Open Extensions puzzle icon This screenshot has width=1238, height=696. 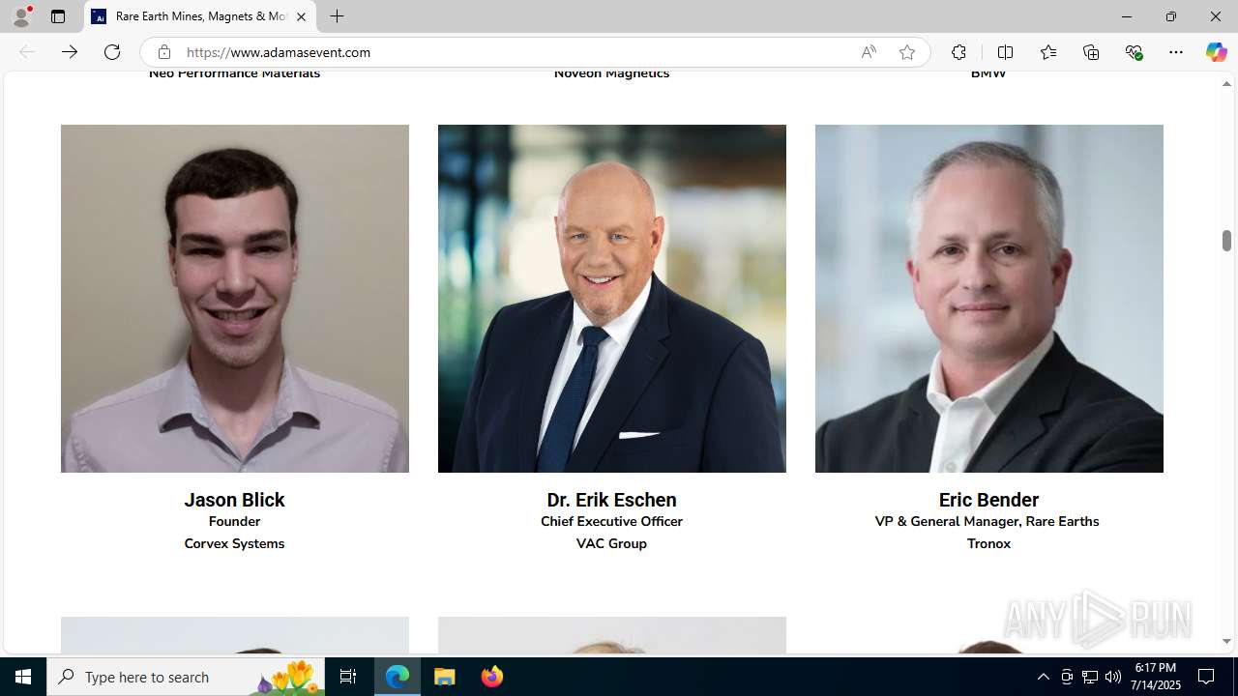(x=958, y=52)
